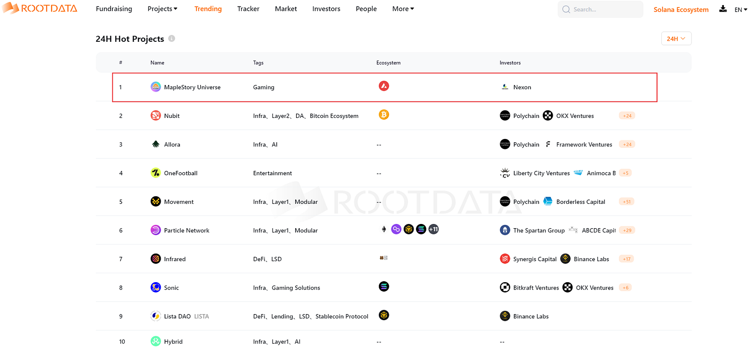The image size is (752, 362).
Task: Expand the More menu dropdown
Action: tap(403, 8)
